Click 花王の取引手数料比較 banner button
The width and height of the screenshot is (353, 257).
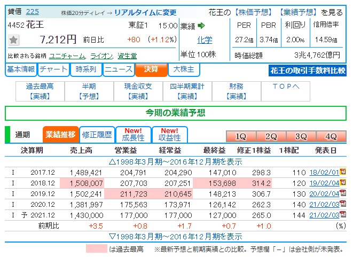tap(307, 71)
